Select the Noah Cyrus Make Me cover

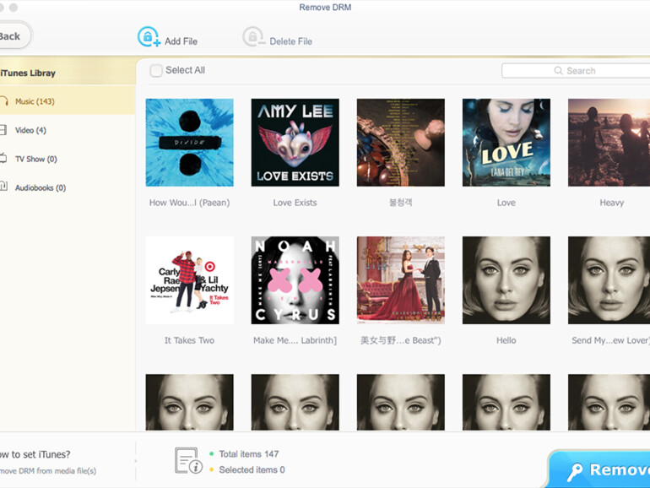click(x=295, y=280)
